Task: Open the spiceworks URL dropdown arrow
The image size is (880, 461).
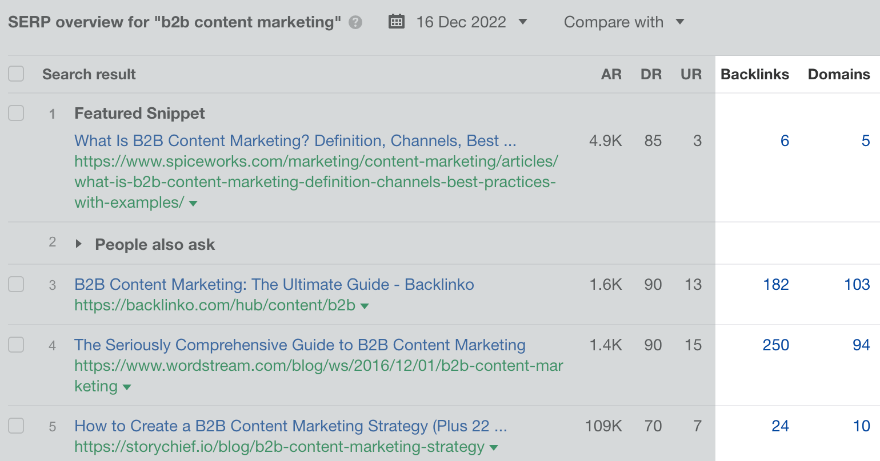Action: [193, 203]
